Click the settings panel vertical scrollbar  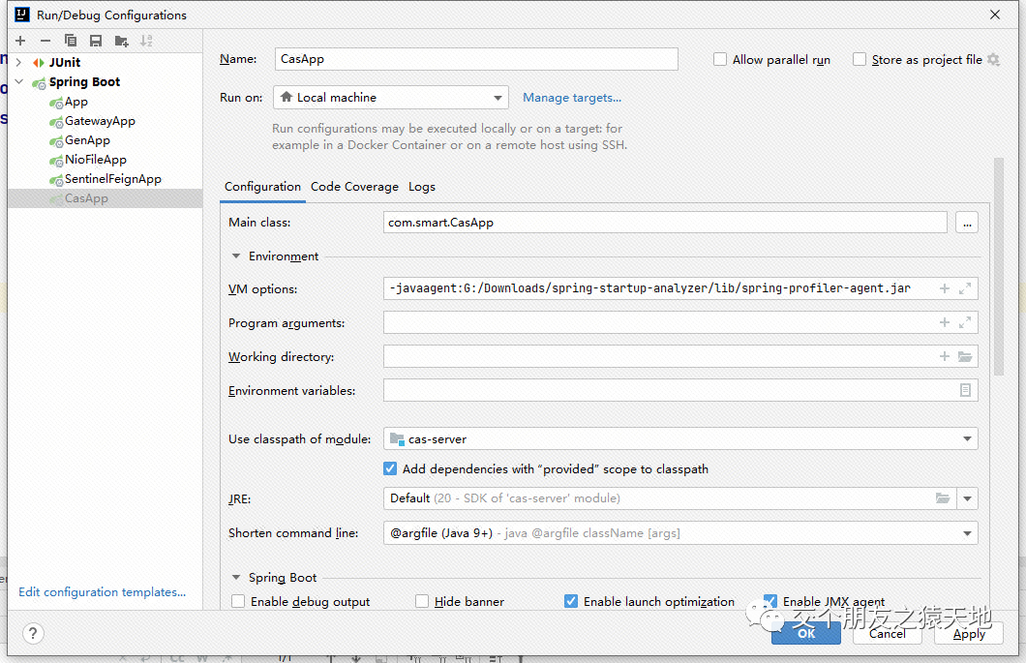(x=999, y=266)
